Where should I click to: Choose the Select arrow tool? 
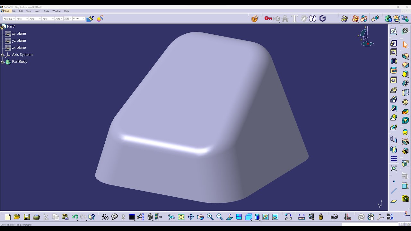[405, 45]
